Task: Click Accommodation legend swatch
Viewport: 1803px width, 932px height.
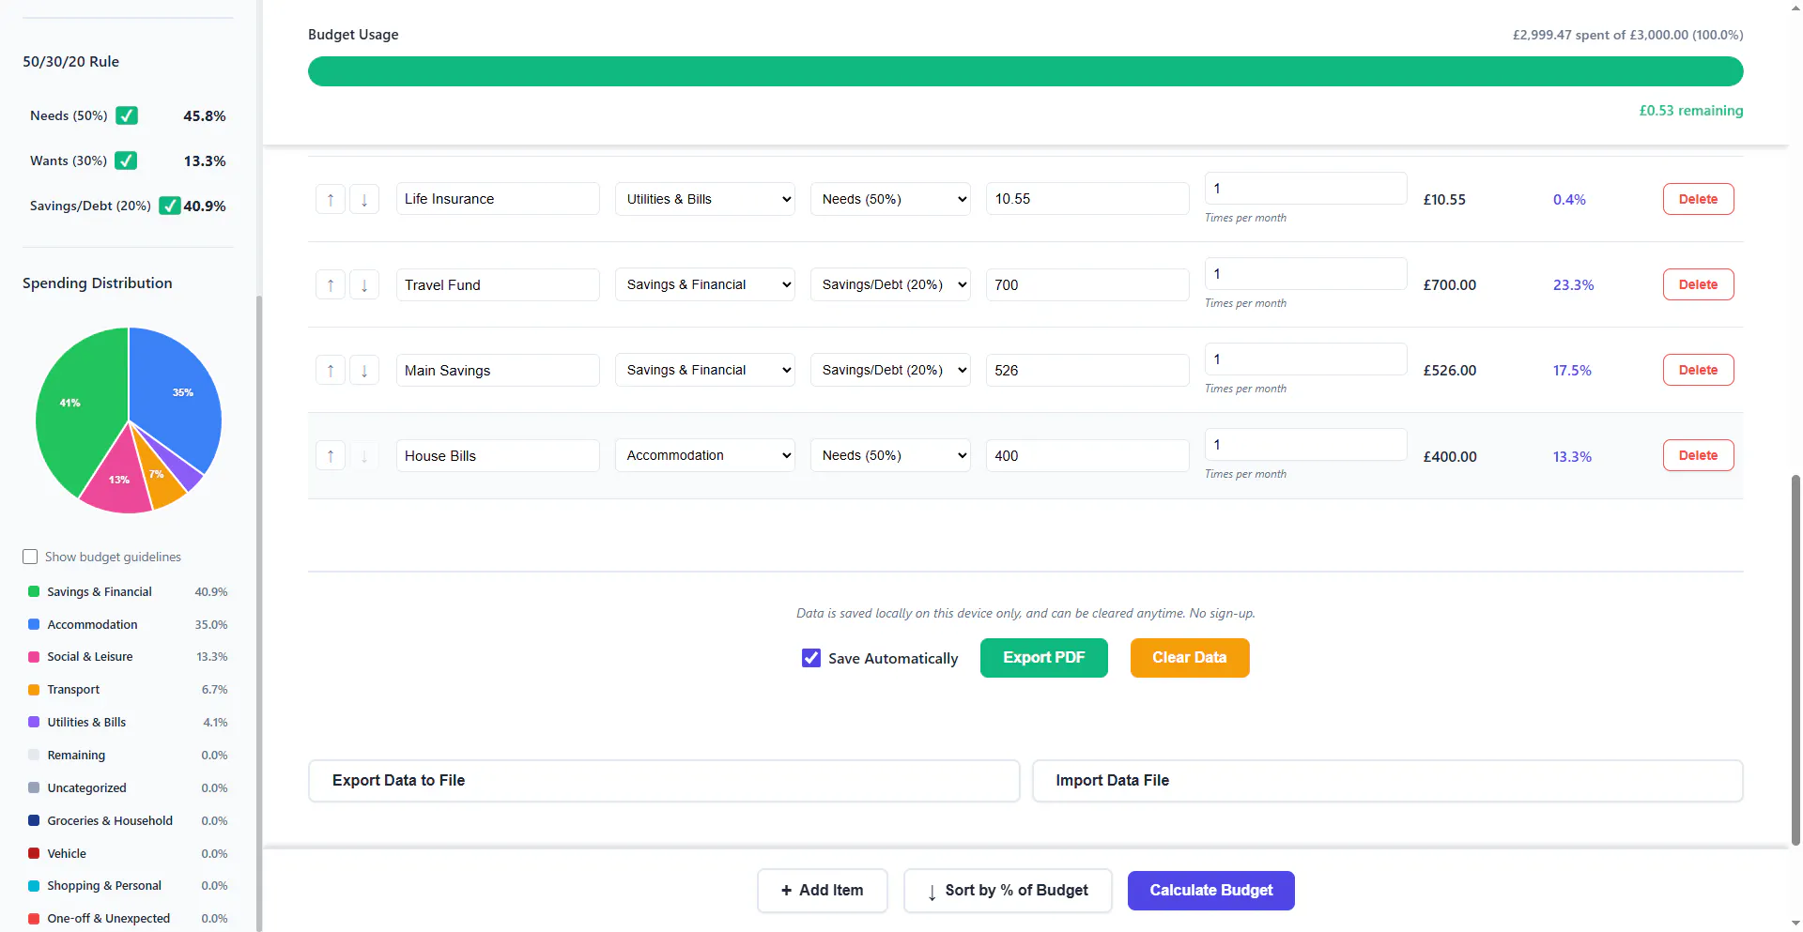Action: point(34,624)
